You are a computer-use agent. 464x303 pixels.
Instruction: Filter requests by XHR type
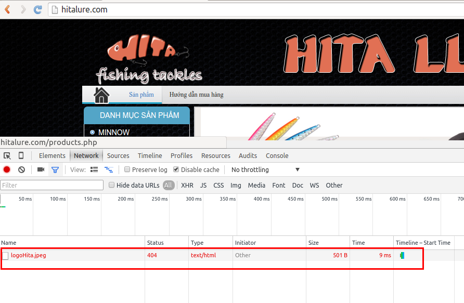click(x=187, y=186)
